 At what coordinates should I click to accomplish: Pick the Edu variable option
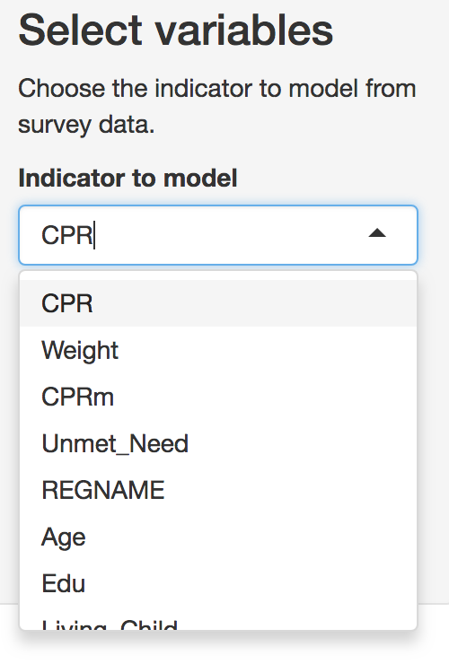(x=218, y=583)
